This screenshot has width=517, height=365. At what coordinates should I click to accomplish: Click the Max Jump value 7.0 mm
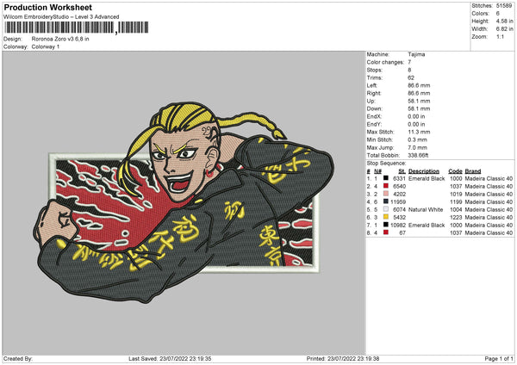point(417,147)
